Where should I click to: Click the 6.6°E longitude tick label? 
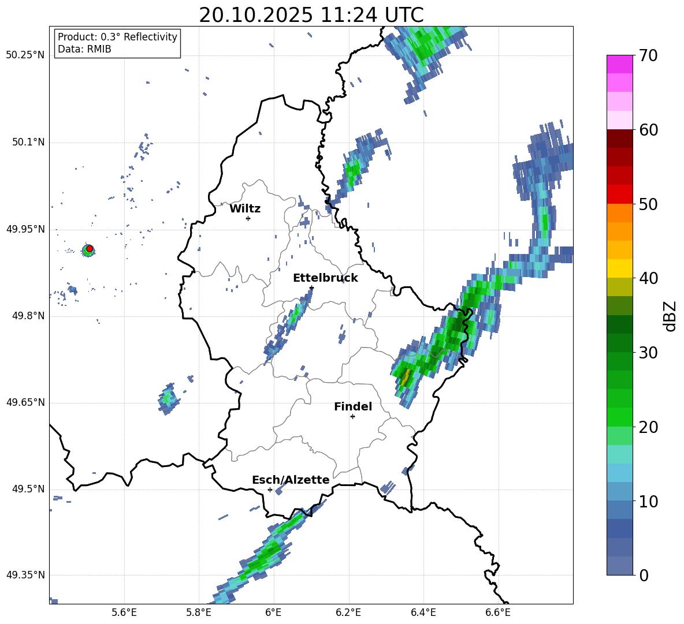click(498, 612)
